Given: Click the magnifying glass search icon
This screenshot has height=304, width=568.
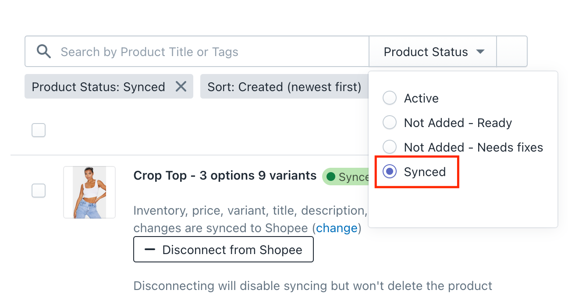Looking at the screenshot, I should (x=44, y=52).
